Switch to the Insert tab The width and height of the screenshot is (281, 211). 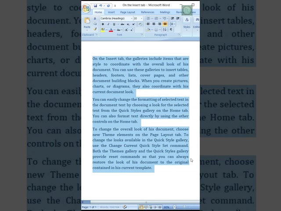111,12
